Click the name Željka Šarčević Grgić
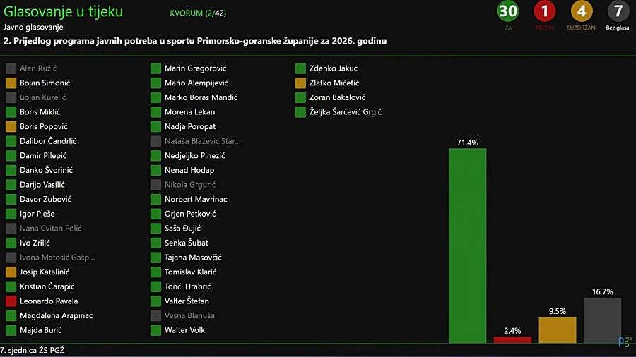 346,112
